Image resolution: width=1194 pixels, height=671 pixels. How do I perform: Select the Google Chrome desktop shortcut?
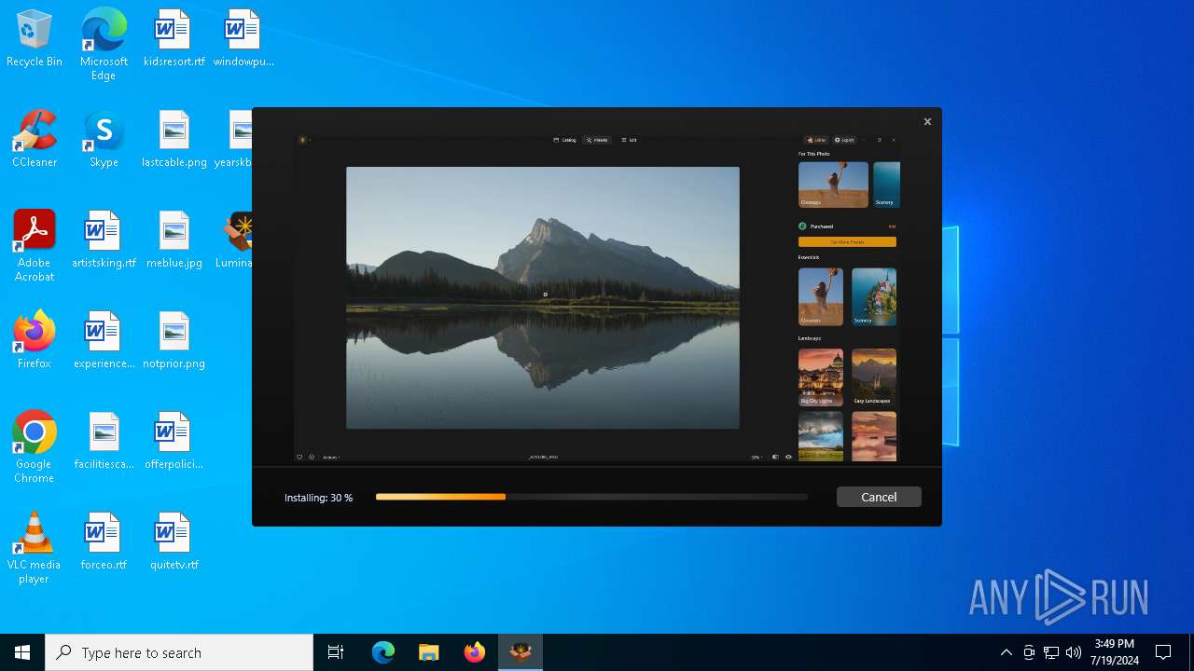(x=35, y=446)
